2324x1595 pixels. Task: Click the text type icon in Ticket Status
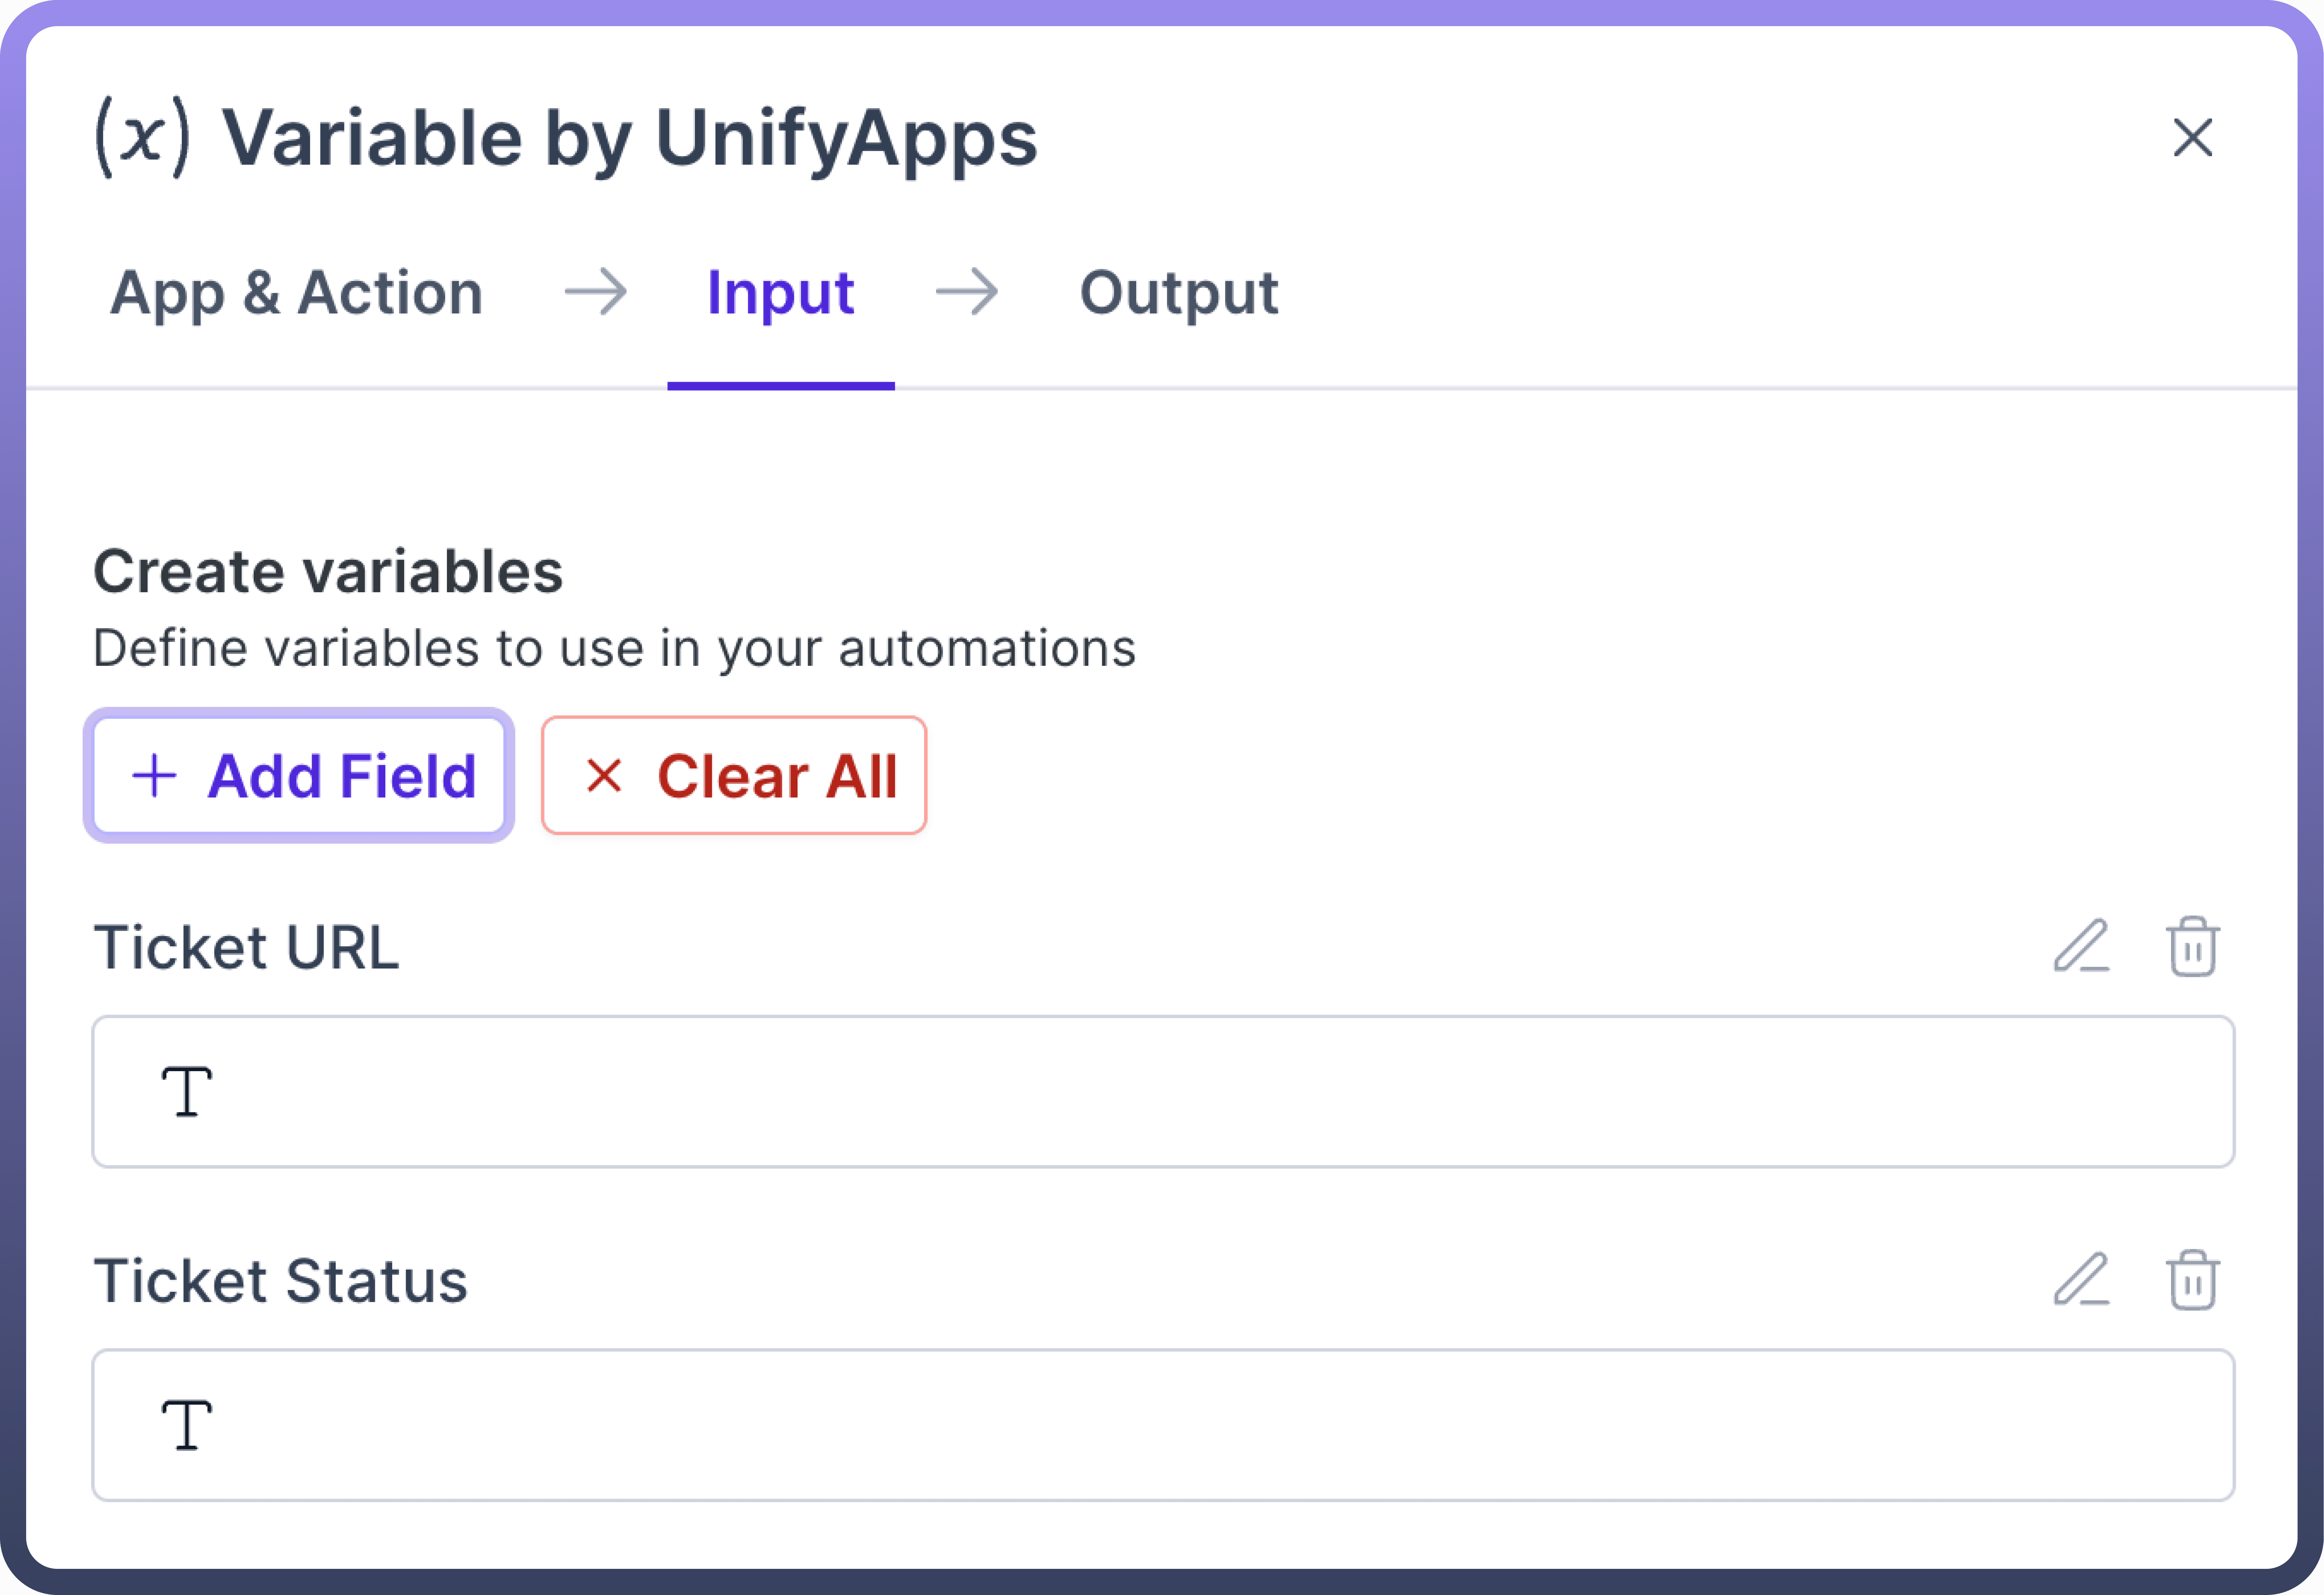click(x=187, y=1425)
